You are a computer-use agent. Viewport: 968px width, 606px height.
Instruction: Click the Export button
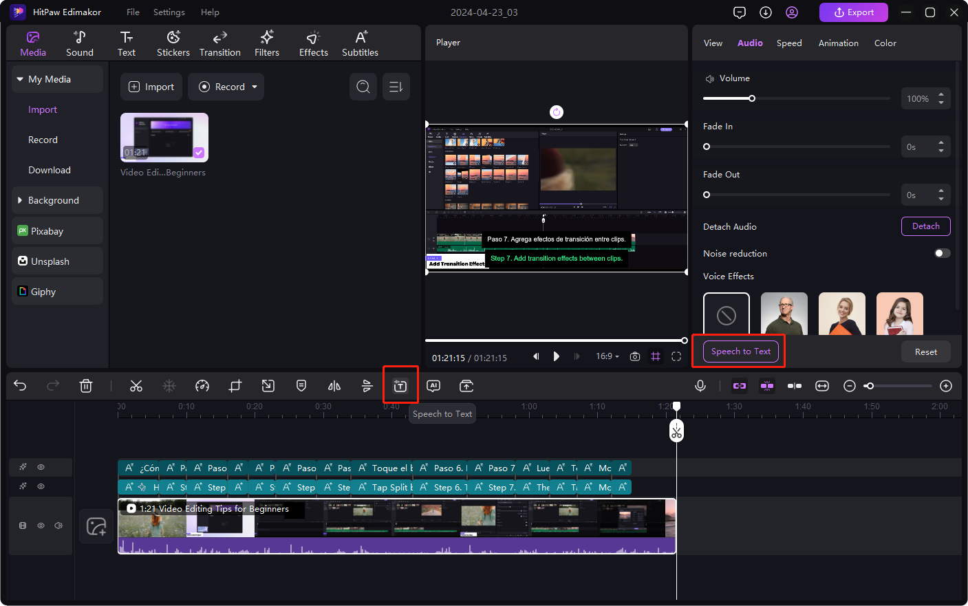pos(853,12)
